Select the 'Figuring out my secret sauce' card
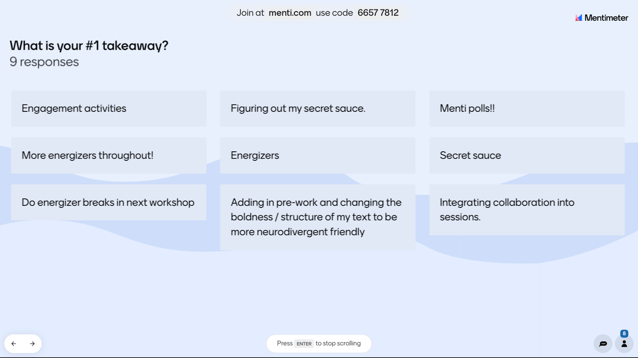 click(x=317, y=108)
